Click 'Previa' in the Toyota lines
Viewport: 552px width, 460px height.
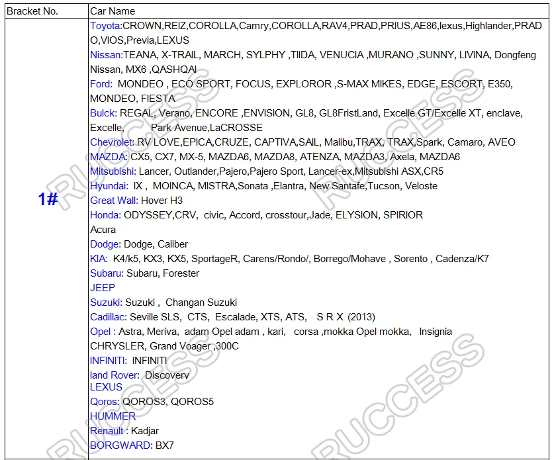click(x=140, y=40)
